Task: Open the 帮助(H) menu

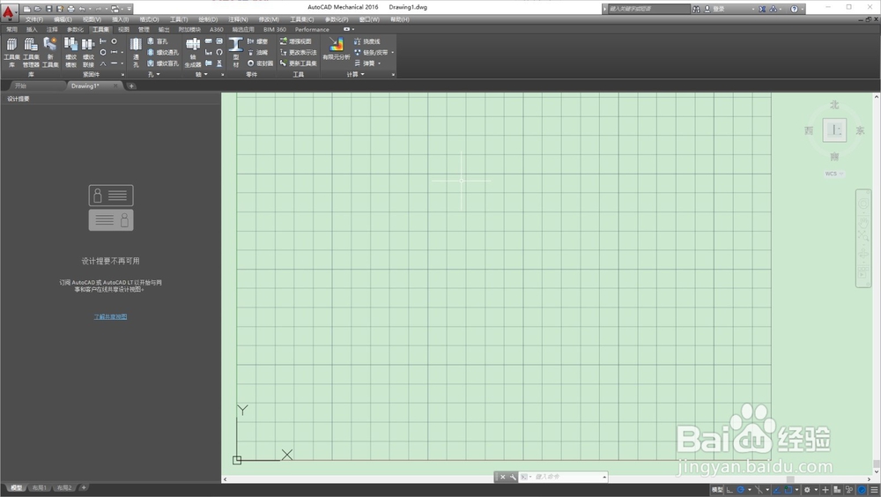Action: [399, 19]
